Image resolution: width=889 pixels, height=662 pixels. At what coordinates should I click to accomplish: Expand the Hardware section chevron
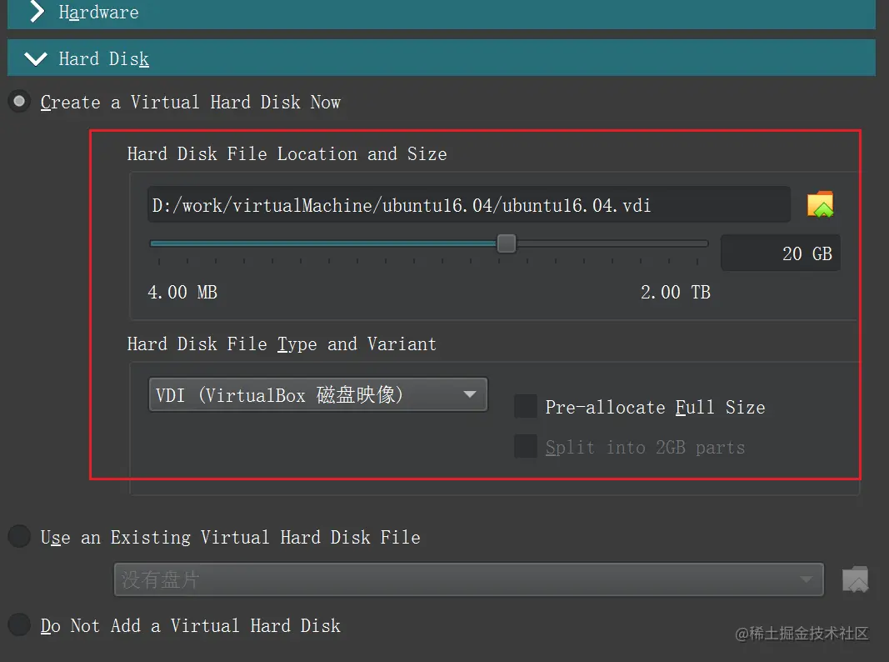tap(36, 12)
